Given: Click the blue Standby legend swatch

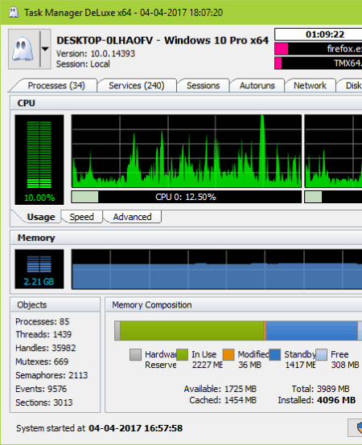Looking at the screenshot, I should coord(275,355).
